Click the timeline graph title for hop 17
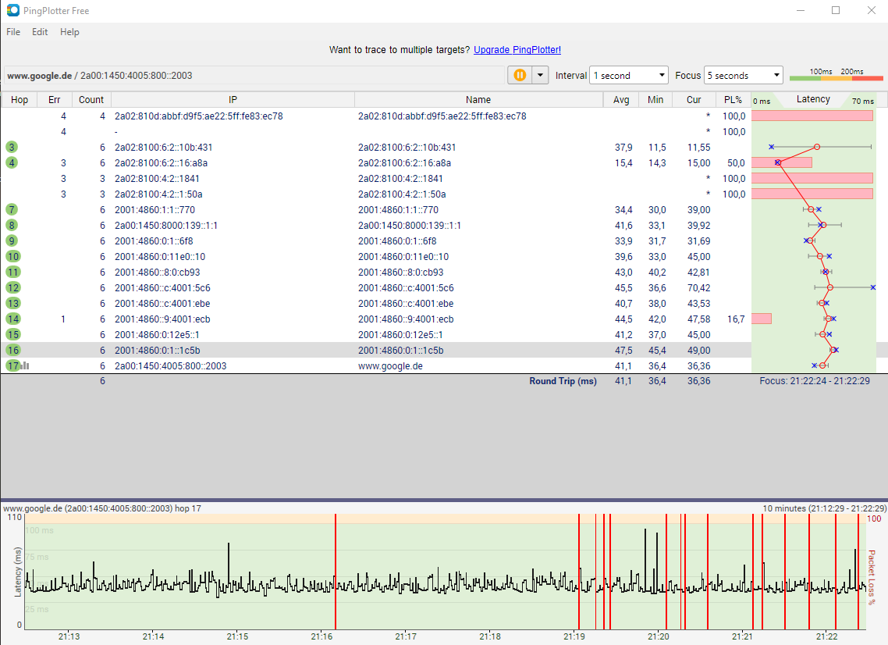 pos(102,508)
